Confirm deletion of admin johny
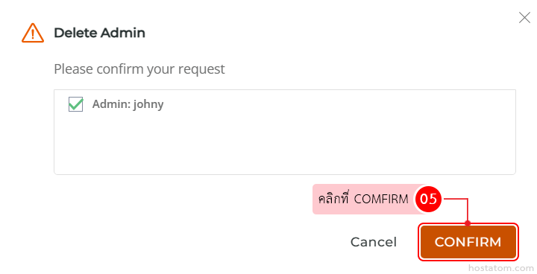Screen dimensions: 537x274 (468, 242)
